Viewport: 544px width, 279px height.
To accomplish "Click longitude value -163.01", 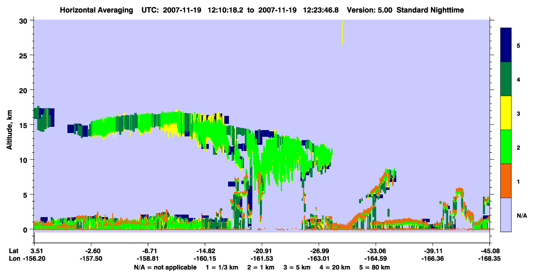I will click(x=319, y=259).
